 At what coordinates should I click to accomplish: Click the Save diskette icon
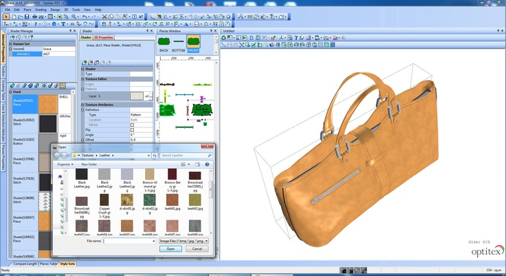[x=27, y=17]
